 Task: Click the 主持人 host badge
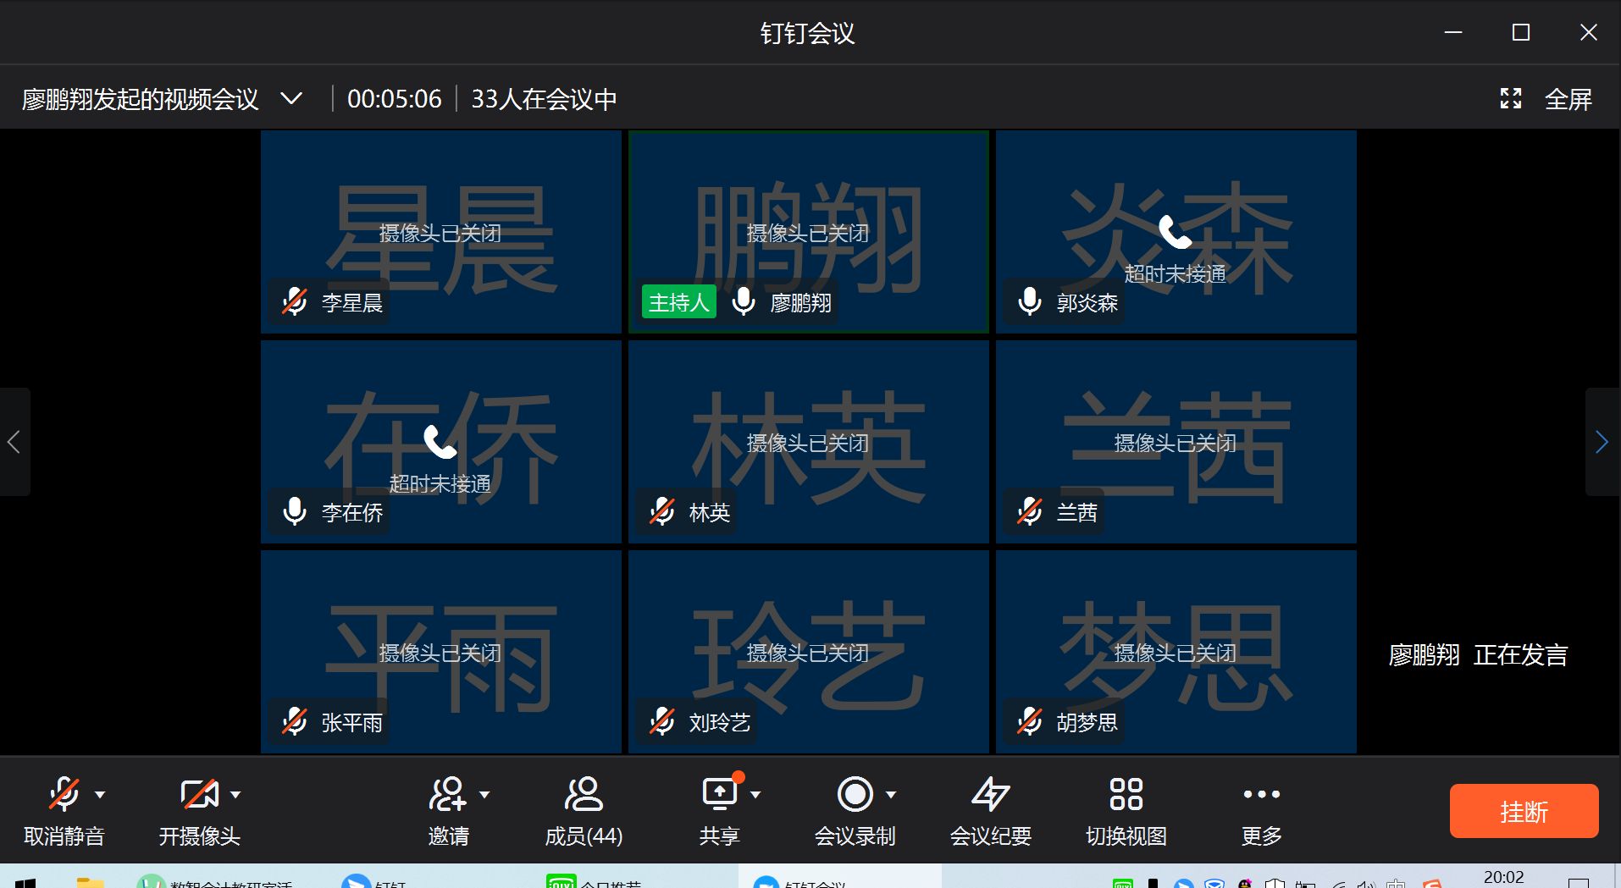click(679, 302)
